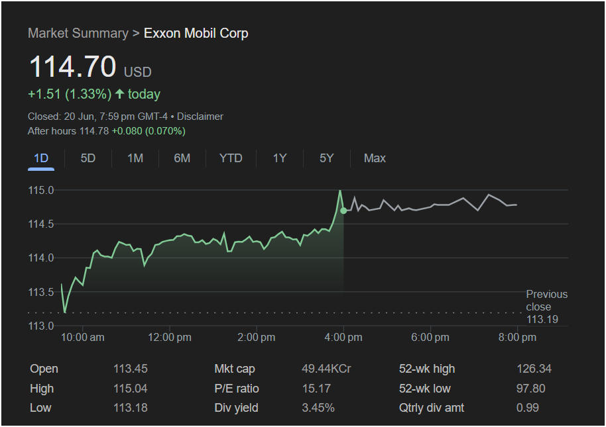Click the Previous close 113.19 label
The width and height of the screenshot is (606, 427).
(546, 307)
